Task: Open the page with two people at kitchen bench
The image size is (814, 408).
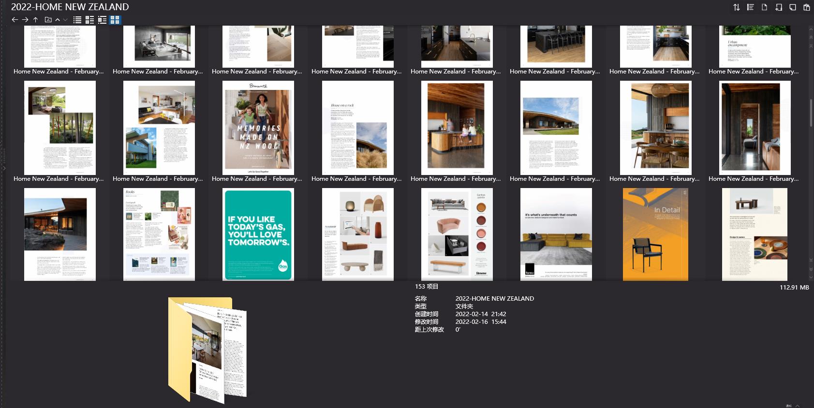Action: (x=457, y=128)
